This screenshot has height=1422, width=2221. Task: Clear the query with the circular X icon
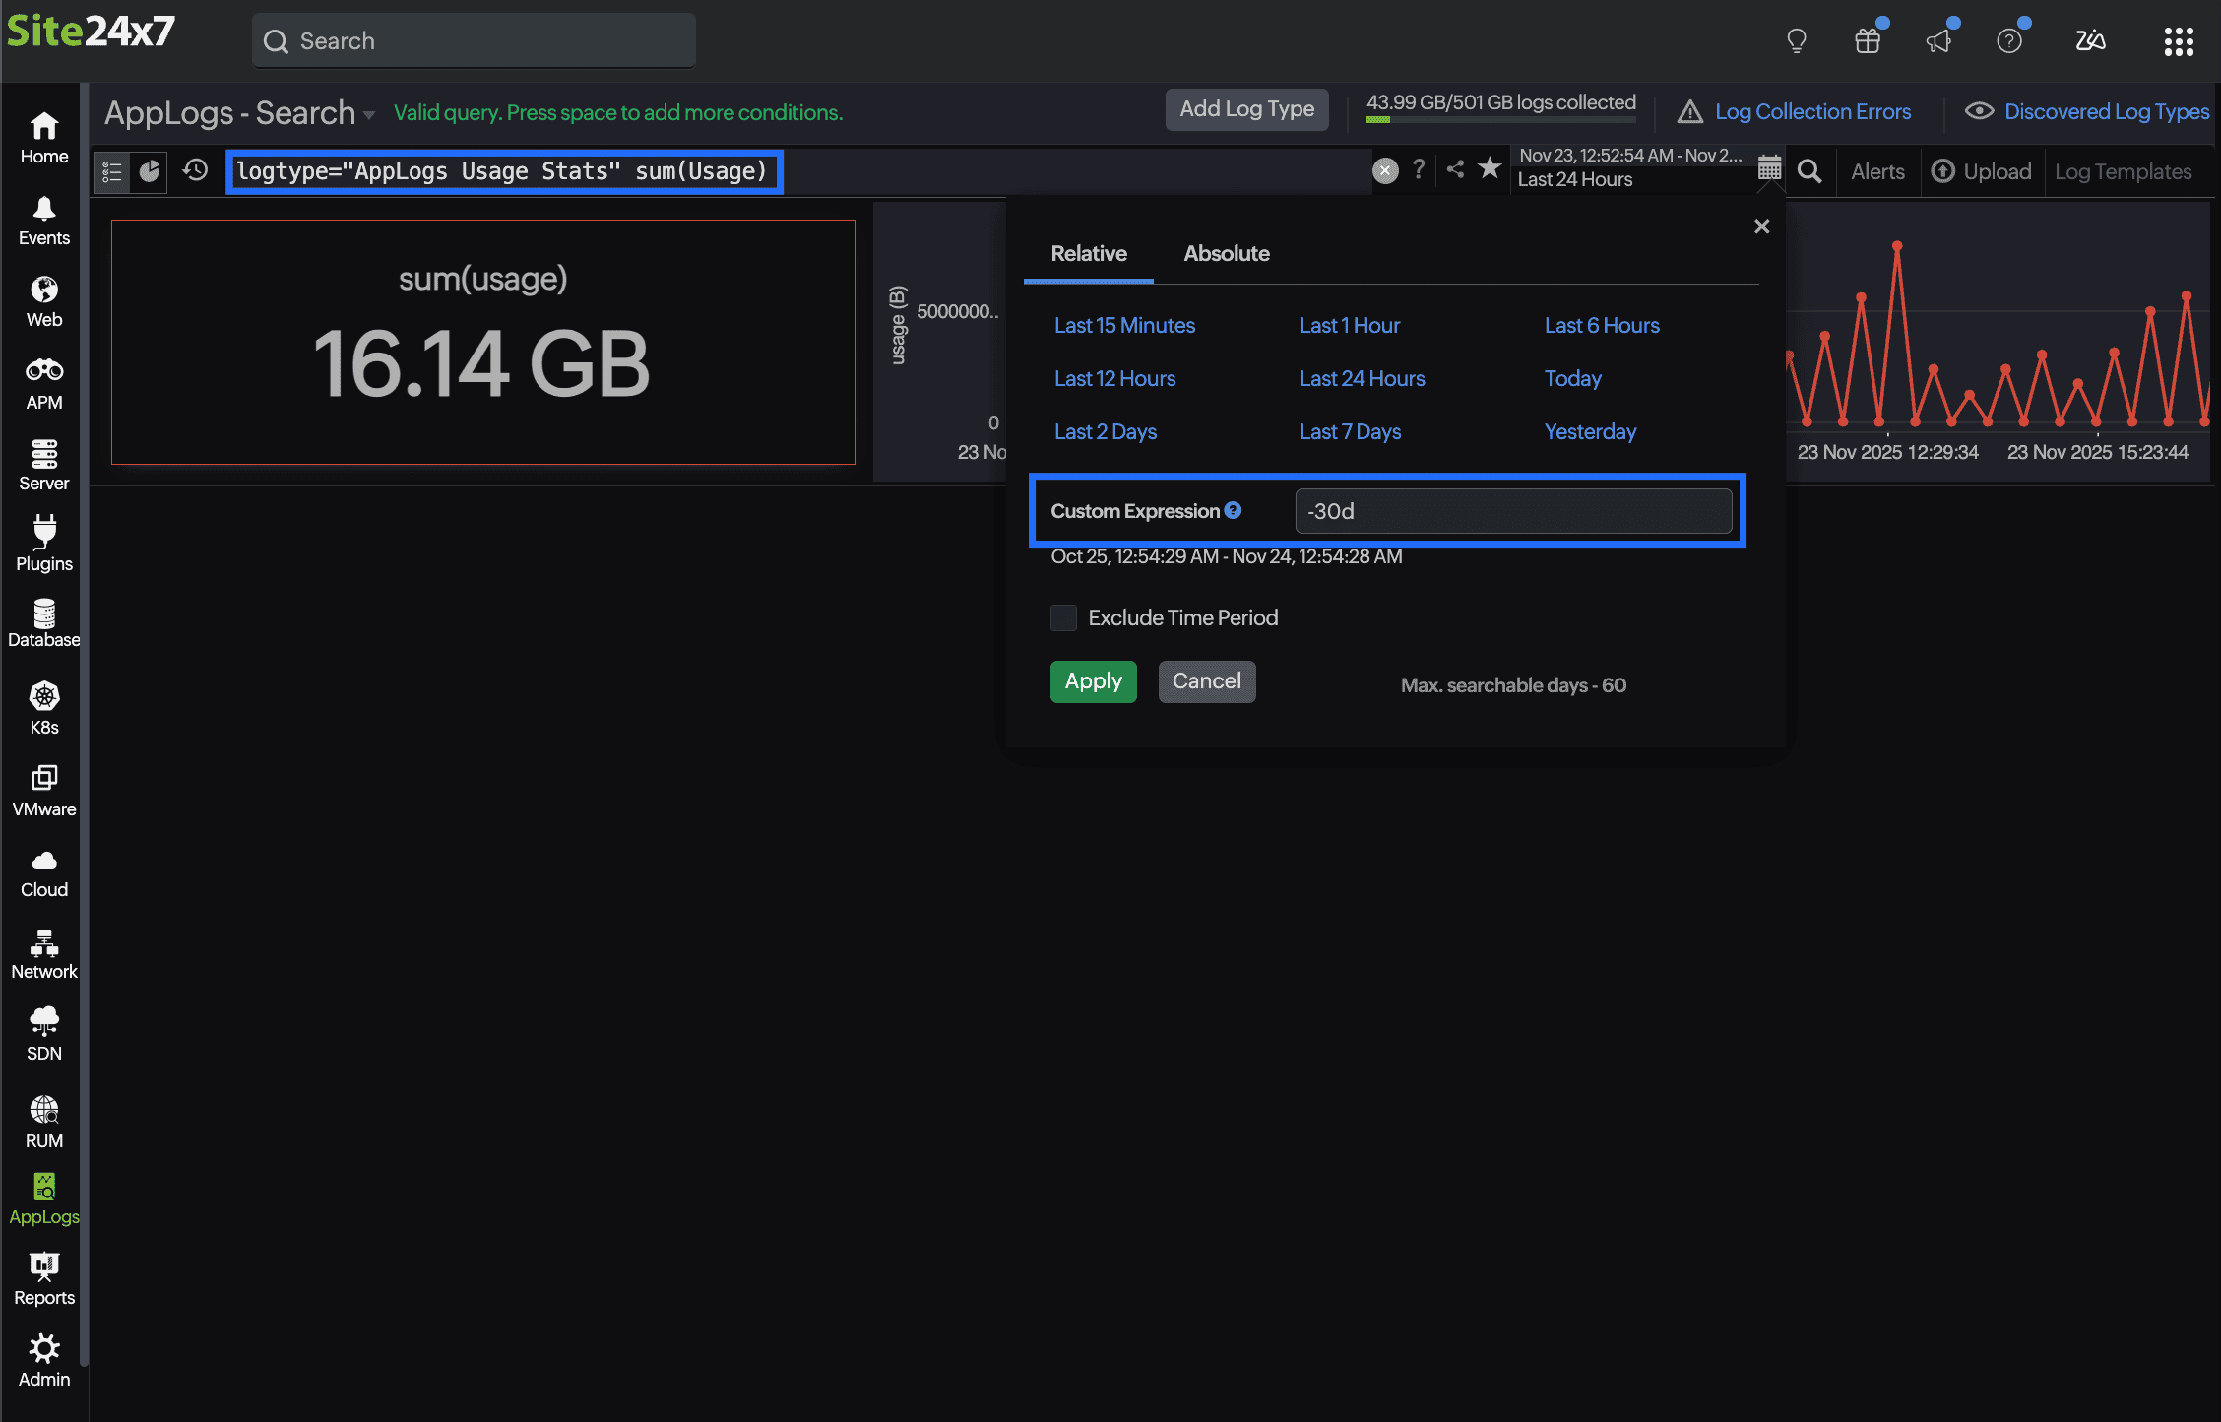[x=1385, y=170]
